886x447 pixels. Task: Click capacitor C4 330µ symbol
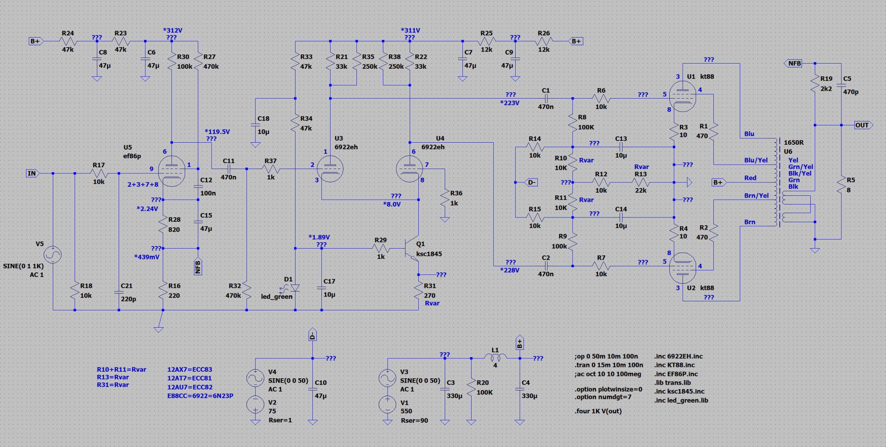point(520,389)
